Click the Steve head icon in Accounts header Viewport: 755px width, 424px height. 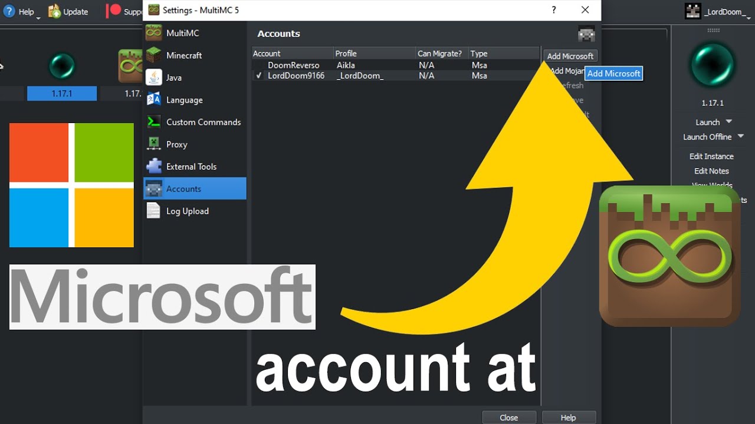tap(586, 34)
